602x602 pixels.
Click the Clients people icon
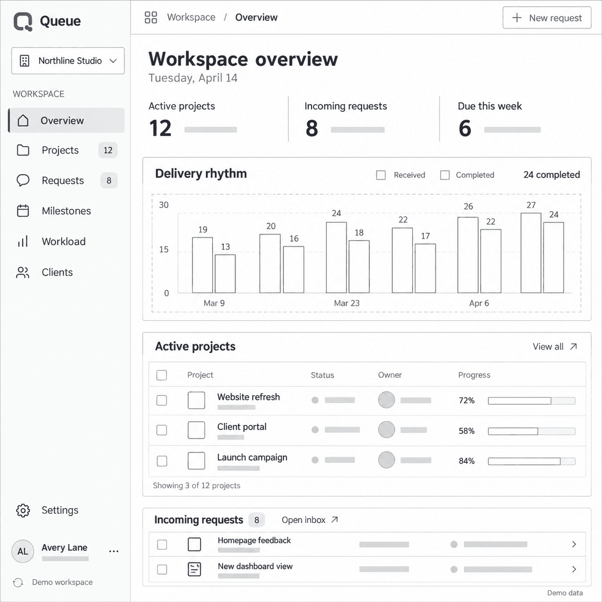[x=23, y=272]
